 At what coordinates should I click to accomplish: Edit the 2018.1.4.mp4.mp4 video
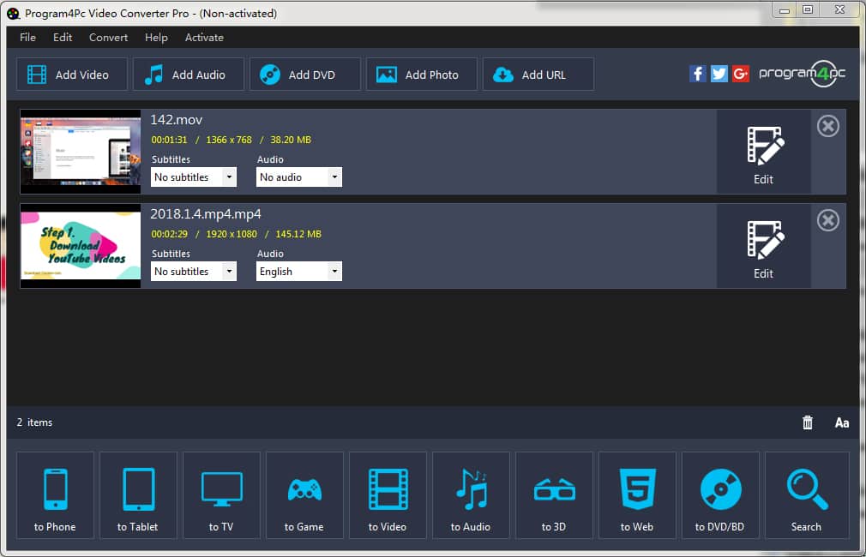(x=763, y=246)
